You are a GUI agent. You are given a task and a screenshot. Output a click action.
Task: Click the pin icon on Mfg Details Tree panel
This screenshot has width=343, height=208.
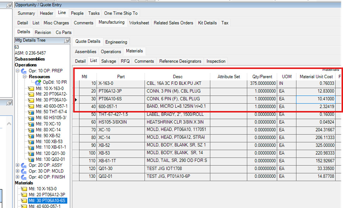click(x=67, y=40)
